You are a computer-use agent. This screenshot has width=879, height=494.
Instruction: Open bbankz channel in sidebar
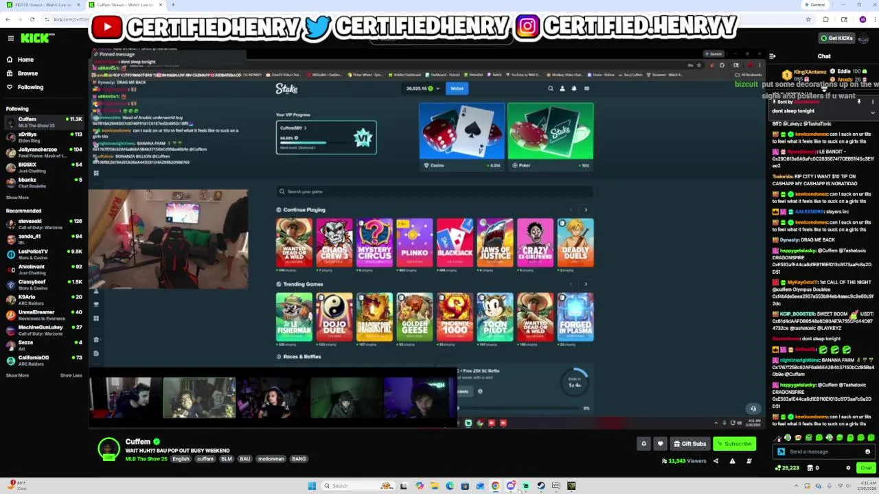(x=44, y=183)
